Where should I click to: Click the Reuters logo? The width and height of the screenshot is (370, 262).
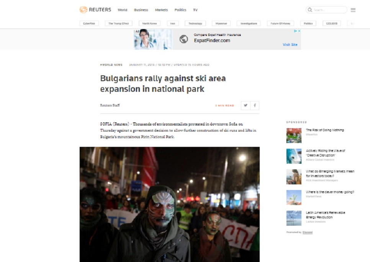click(x=95, y=10)
